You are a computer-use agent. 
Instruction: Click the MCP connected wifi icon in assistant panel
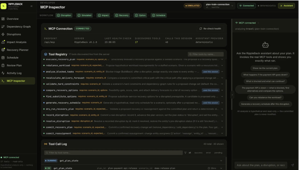[236, 23]
